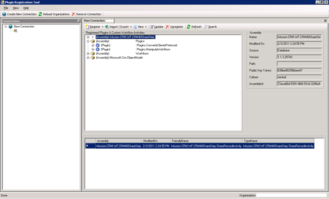Viewport: 329px width, 199px height.
Task: Click the Update icon in toolbar
Action: (152, 27)
